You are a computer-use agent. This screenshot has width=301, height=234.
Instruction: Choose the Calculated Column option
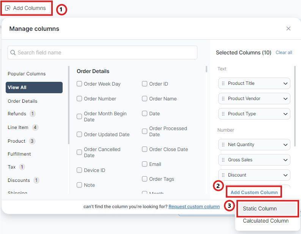coord(266,221)
